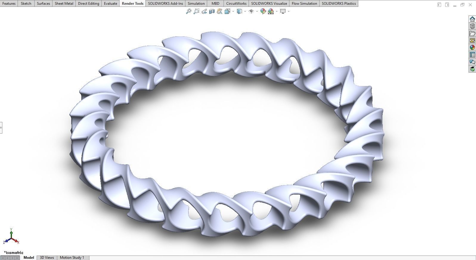Open the SOLIDWORKS Add-Ins tab
476x260 pixels.
click(165, 4)
